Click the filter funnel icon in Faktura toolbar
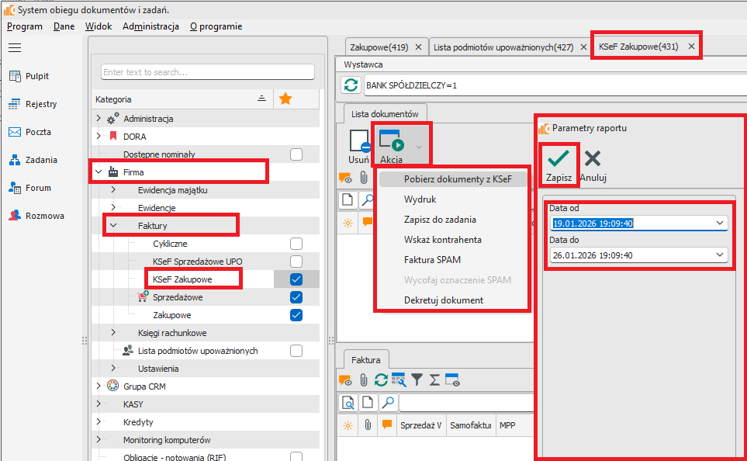This screenshot has height=461, width=747. (417, 380)
